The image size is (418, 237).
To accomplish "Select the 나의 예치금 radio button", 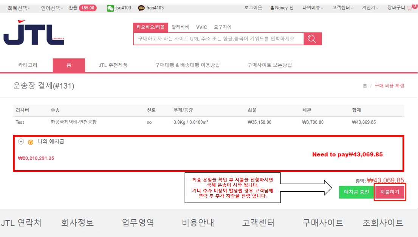I will coord(21,142).
